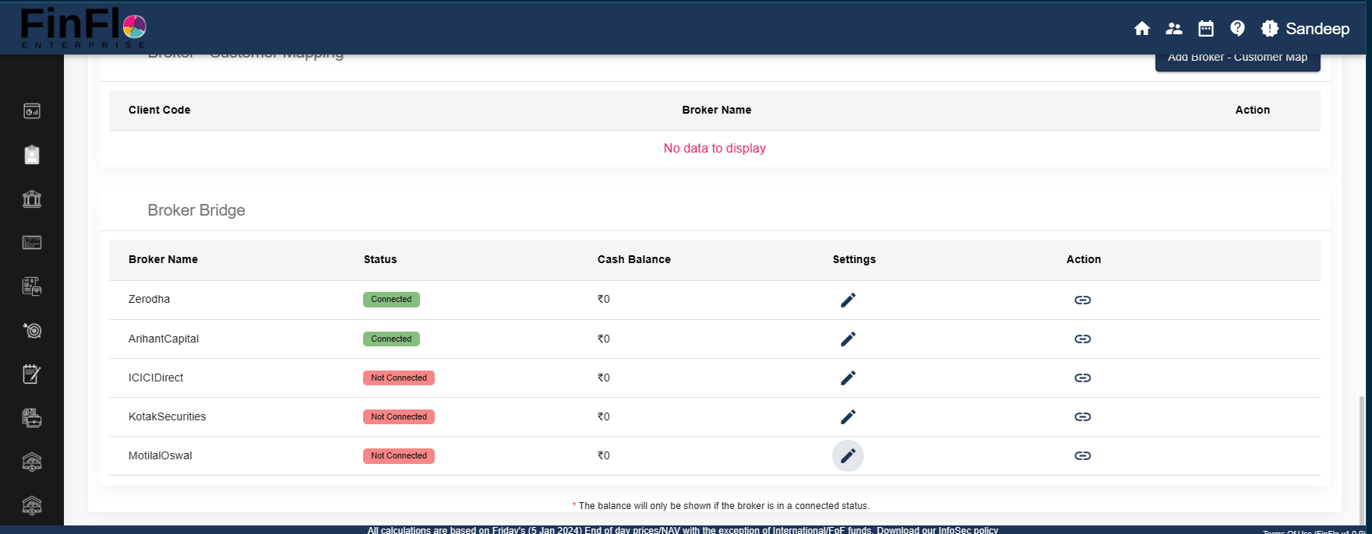This screenshot has height=534, width=1372.
Task: Click the link action icon for ArihantCapital
Action: click(x=1083, y=339)
